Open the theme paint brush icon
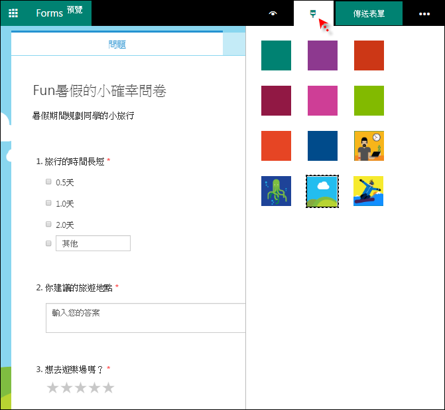 313,13
